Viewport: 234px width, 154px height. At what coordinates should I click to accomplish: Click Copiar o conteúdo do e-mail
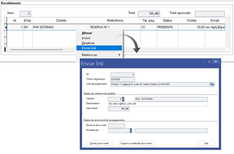tap(136, 143)
